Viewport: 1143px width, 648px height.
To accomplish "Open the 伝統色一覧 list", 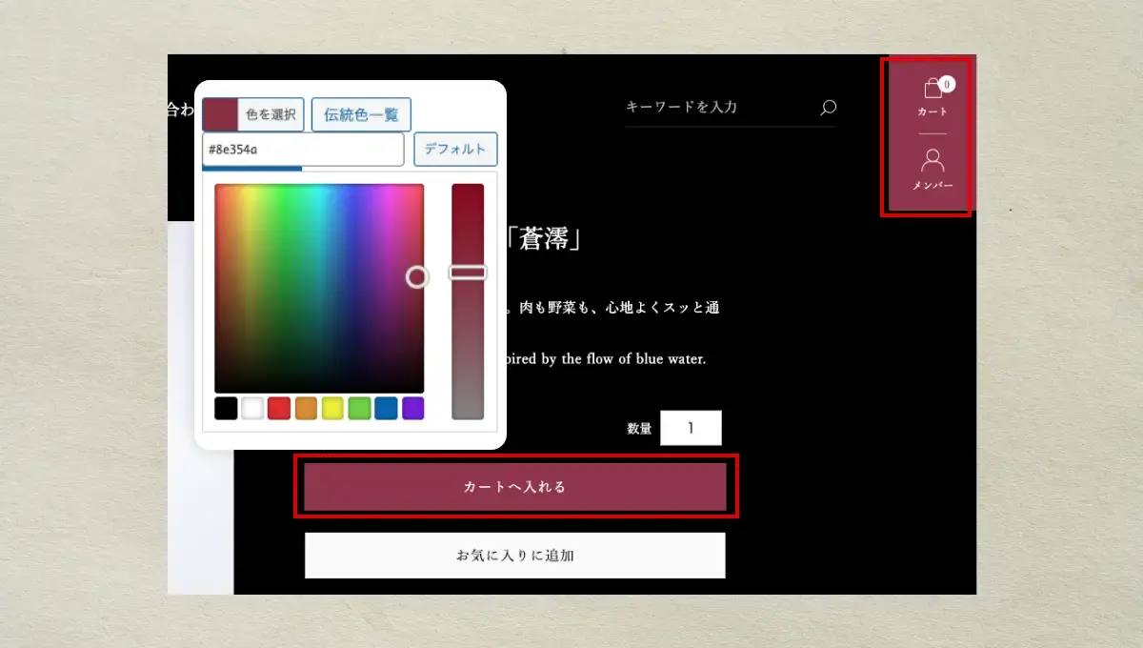I will [361, 114].
